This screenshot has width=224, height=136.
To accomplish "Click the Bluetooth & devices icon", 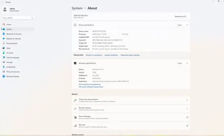I will tap(4, 34).
